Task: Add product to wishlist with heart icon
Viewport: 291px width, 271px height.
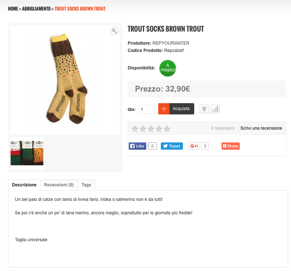Action: point(204,109)
